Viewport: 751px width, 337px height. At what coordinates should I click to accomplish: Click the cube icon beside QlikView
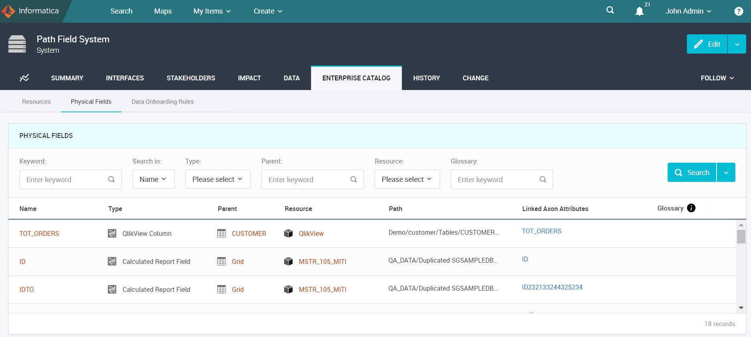coord(289,233)
